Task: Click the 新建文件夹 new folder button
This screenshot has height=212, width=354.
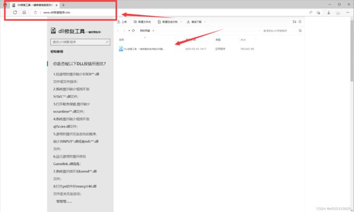Action: (142, 22)
